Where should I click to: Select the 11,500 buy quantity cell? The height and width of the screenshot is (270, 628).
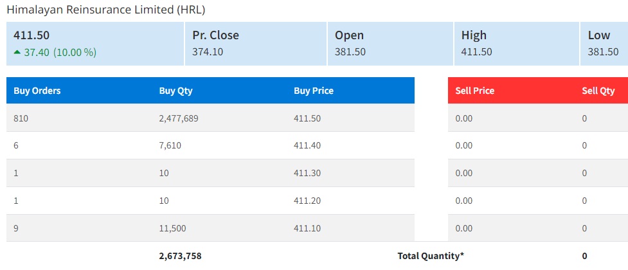click(x=173, y=228)
